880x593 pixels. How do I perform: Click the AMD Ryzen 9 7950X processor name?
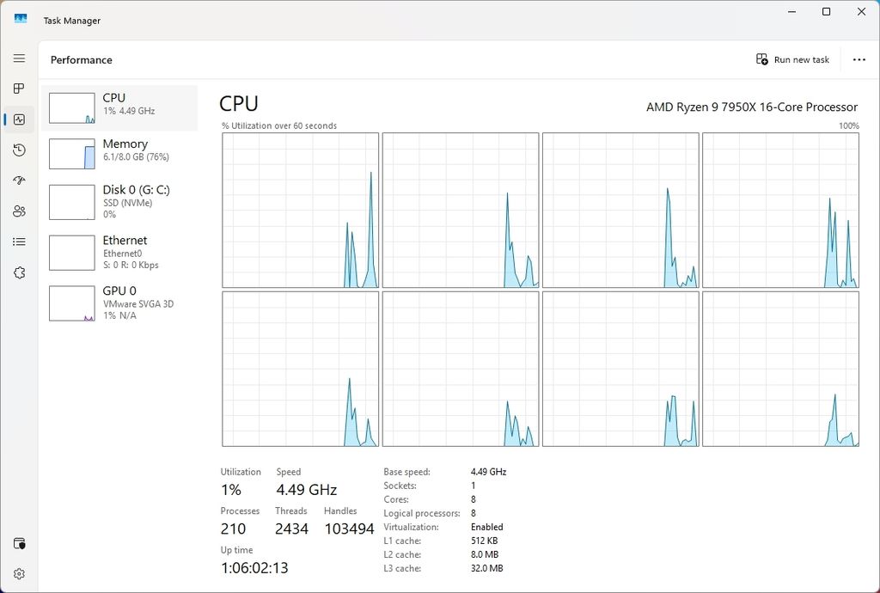click(x=752, y=107)
